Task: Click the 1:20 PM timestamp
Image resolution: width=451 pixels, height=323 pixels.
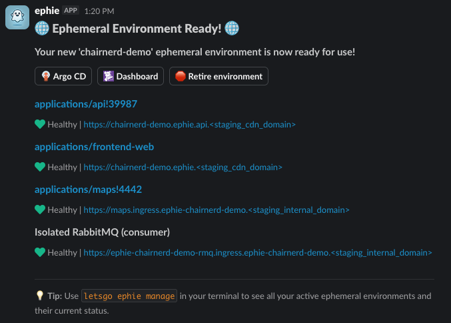Action: click(99, 11)
